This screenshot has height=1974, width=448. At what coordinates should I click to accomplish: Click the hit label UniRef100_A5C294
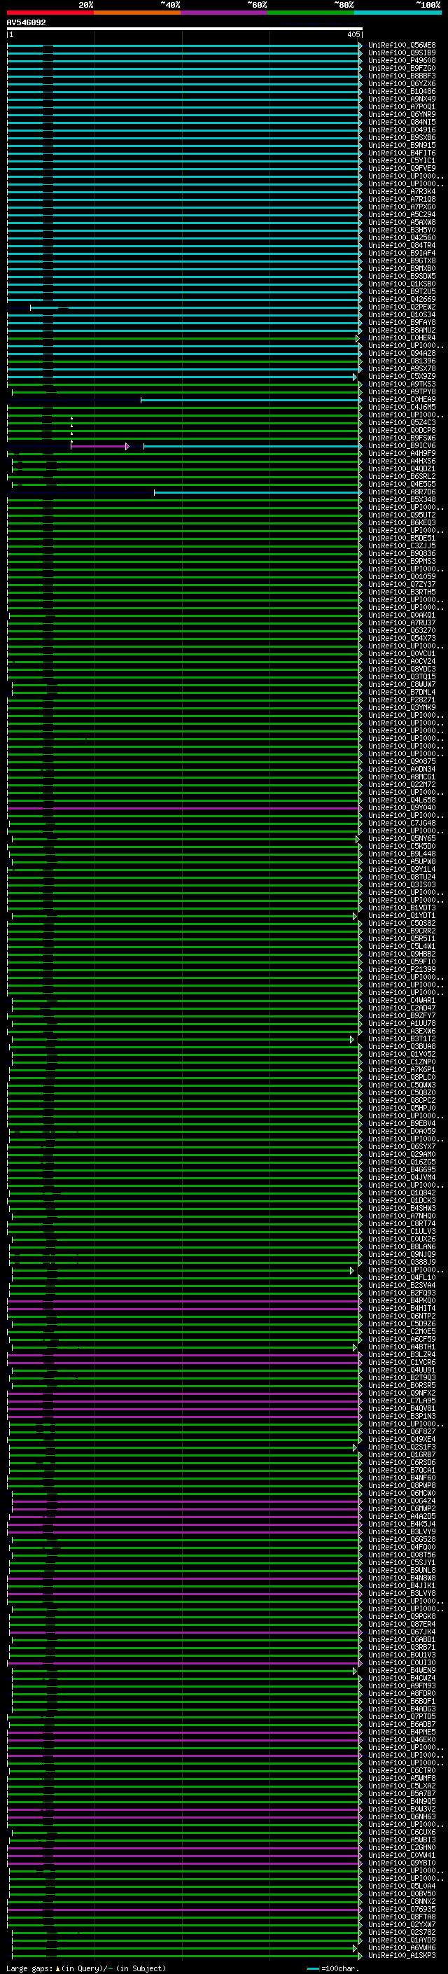click(402, 214)
